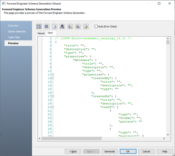Open Find using the binoculars icon
Screen dimensions: 175x156
pyautogui.click(x=47, y=27)
